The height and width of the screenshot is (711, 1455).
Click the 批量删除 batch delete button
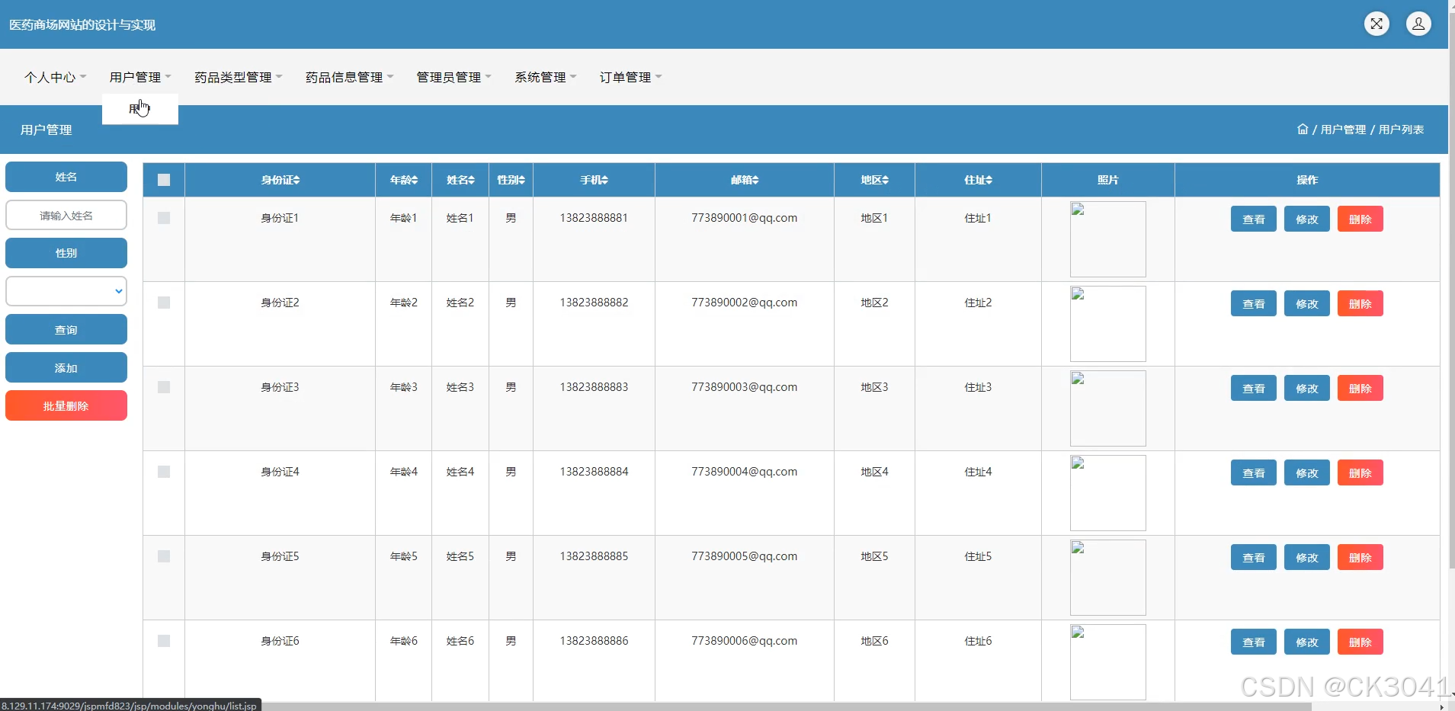66,405
